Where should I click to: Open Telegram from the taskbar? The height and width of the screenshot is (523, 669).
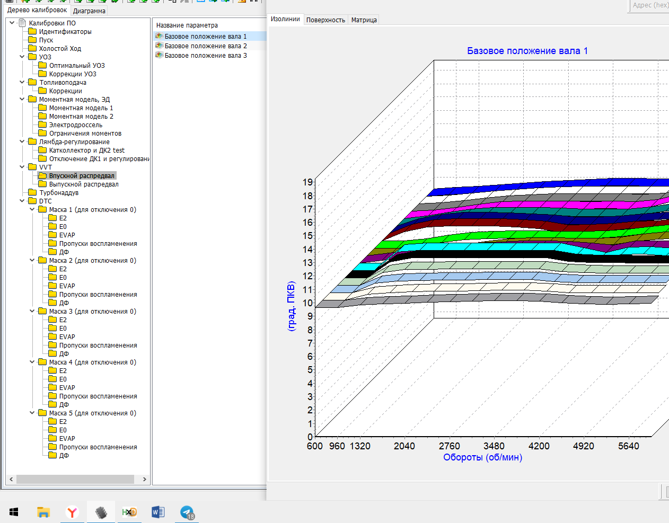coord(187,512)
